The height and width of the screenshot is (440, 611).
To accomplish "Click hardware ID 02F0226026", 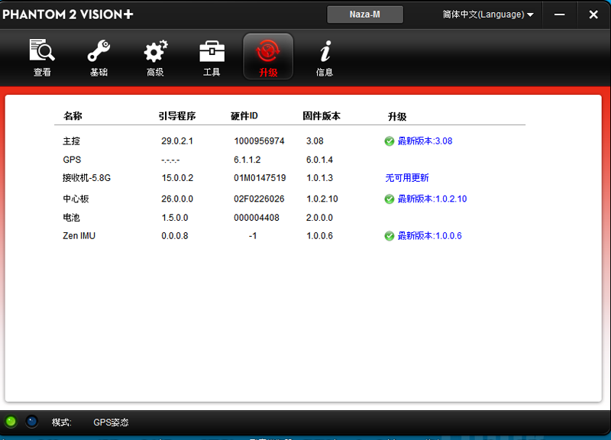I will [259, 199].
